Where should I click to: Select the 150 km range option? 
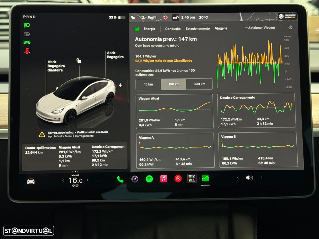tap(174, 84)
